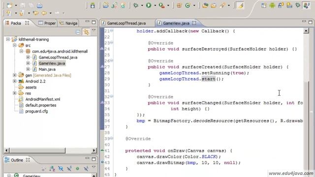Expand GameLoopThread.java tree node
Screen dimensions: 315x177
coord(28,58)
